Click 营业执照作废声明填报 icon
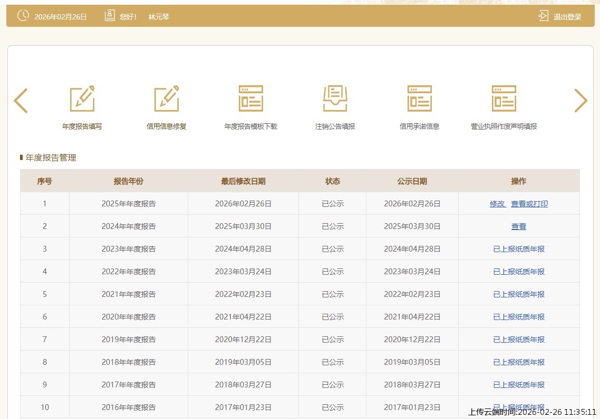The height and width of the screenshot is (419, 600). coord(504,98)
